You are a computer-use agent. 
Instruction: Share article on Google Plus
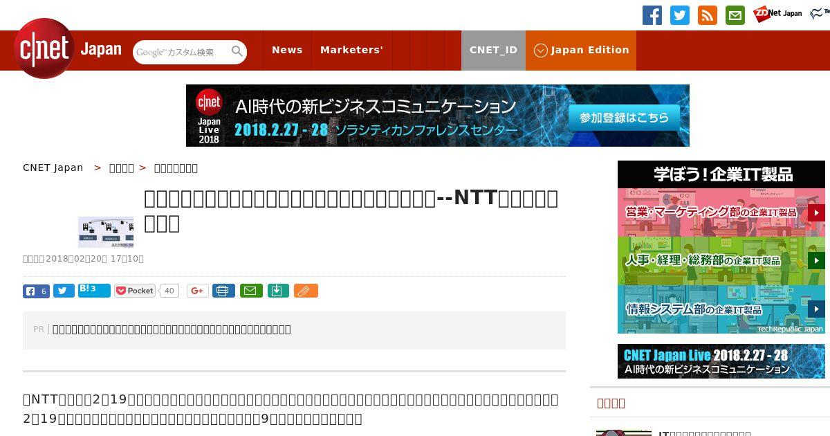point(197,291)
